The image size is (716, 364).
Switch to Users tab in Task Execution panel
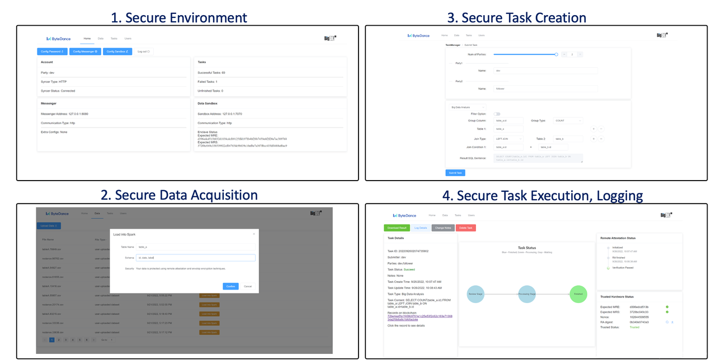pos(471,215)
